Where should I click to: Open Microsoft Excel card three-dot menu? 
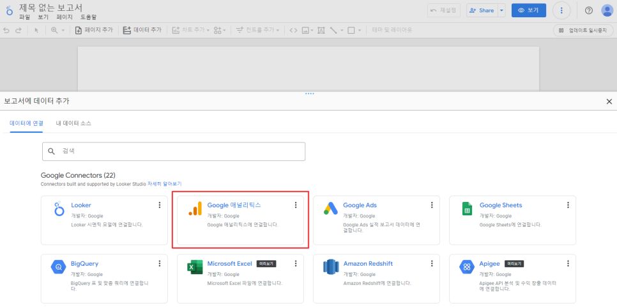[x=296, y=263]
